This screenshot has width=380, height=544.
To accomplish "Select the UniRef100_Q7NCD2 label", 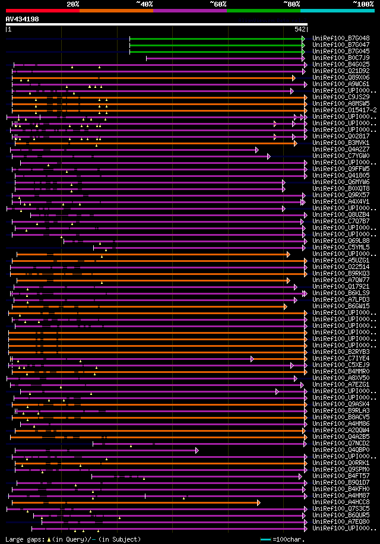I will pos(341,444).
